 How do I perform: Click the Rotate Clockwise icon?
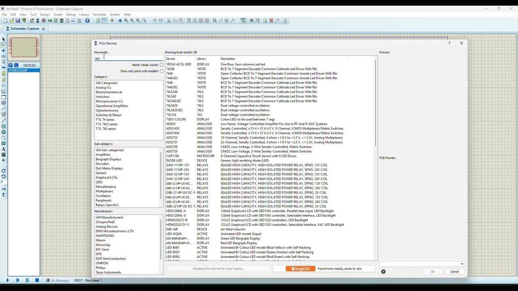[4, 171]
